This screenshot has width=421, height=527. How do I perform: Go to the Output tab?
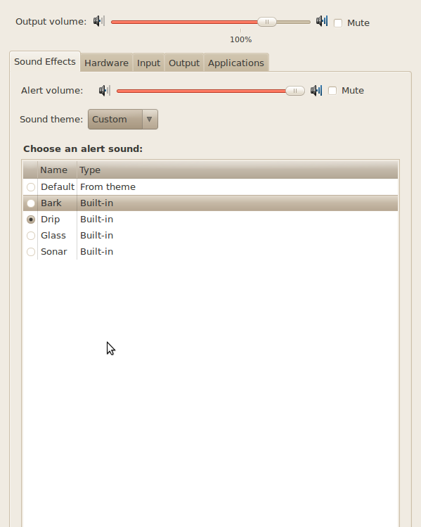pyautogui.click(x=184, y=63)
